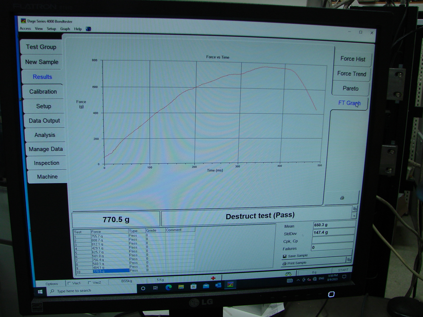Open the Dage Bondtester taskbar icon
This screenshot has height=317, width=423.
click(x=230, y=285)
